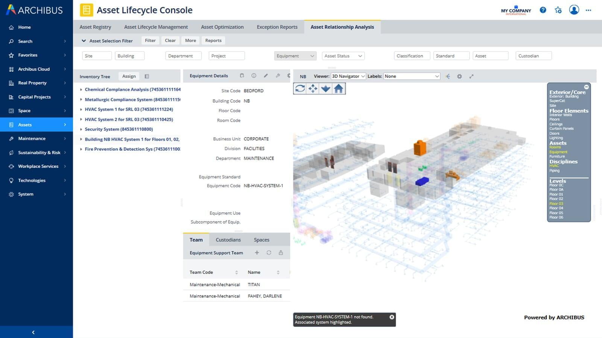Open the Viewer 3D Navigator dropdown
The height and width of the screenshot is (338, 602).
point(348,76)
